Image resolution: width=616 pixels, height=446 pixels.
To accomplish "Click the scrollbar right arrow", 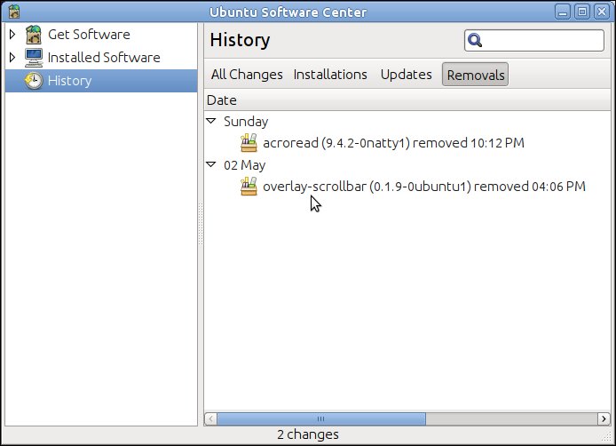I will [604, 418].
